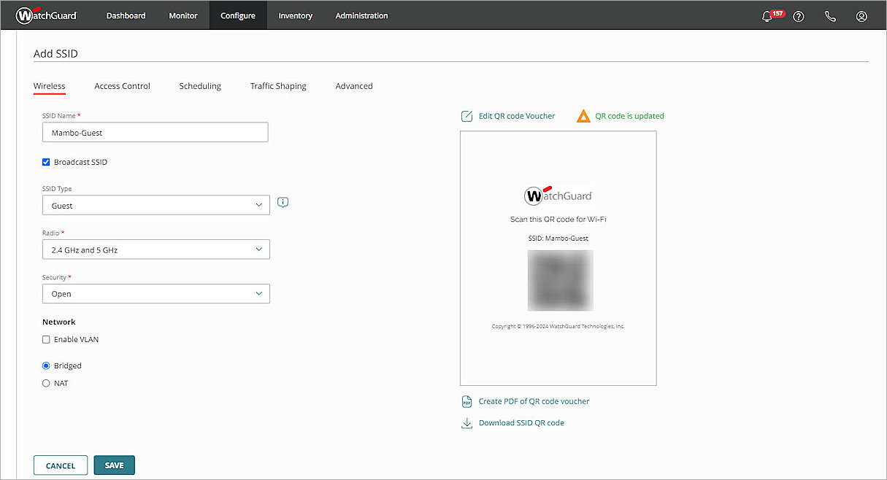Switch to the Access Control tab

pos(122,85)
